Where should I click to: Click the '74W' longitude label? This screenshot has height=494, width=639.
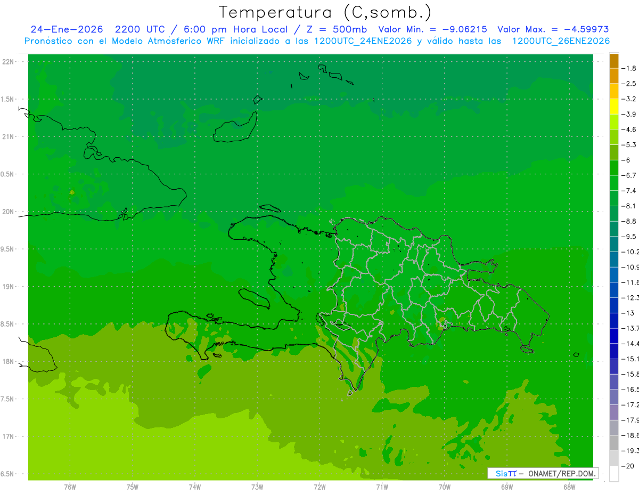tap(195, 487)
